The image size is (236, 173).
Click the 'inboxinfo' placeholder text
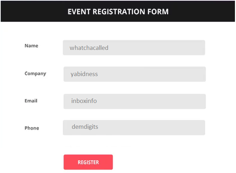tap(84, 101)
